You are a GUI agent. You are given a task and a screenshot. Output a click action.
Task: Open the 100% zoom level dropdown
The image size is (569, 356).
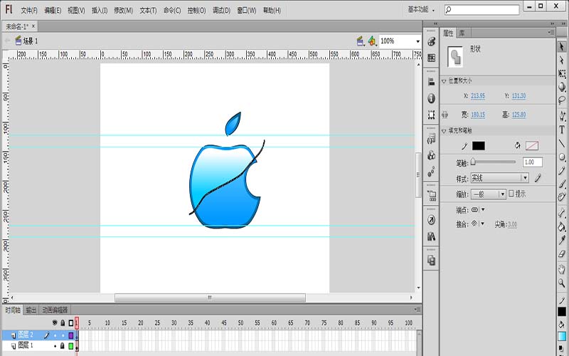tap(418, 41)
